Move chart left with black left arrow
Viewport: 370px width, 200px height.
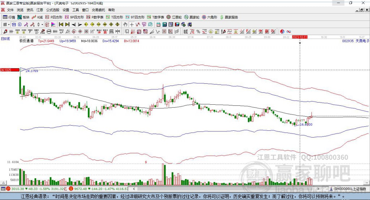74,25
